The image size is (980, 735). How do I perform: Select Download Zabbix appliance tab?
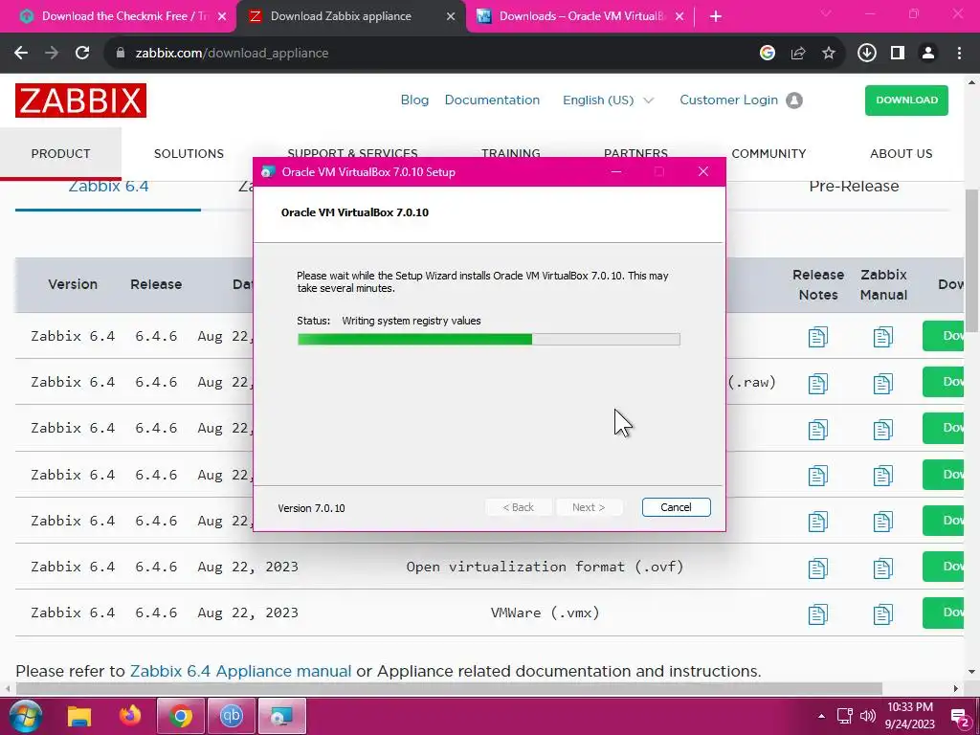pyautogui.click(x=350, y=16)
